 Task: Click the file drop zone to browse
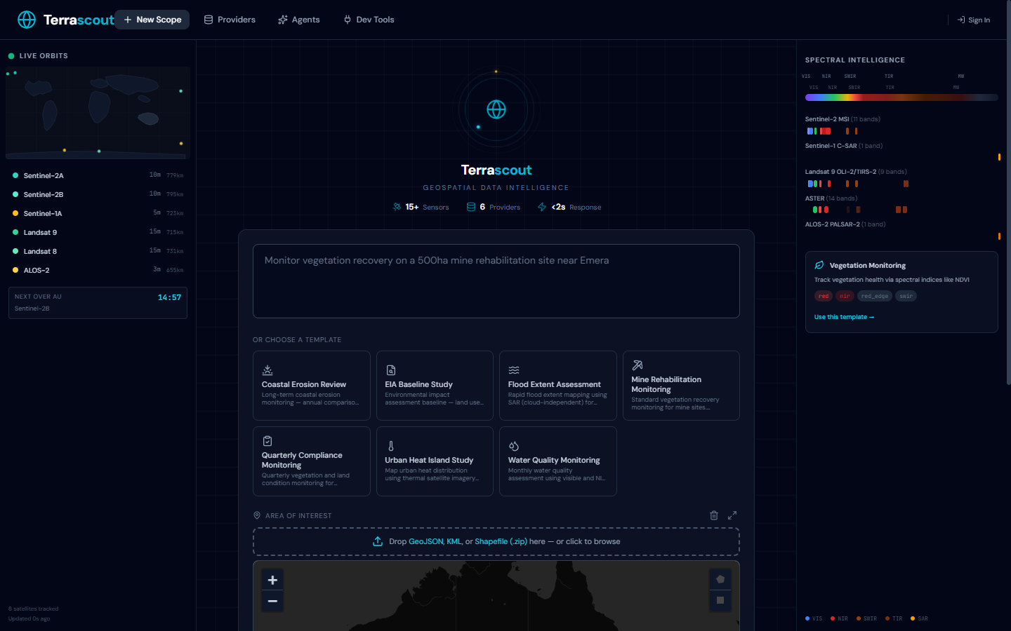(x=496, y=541)
